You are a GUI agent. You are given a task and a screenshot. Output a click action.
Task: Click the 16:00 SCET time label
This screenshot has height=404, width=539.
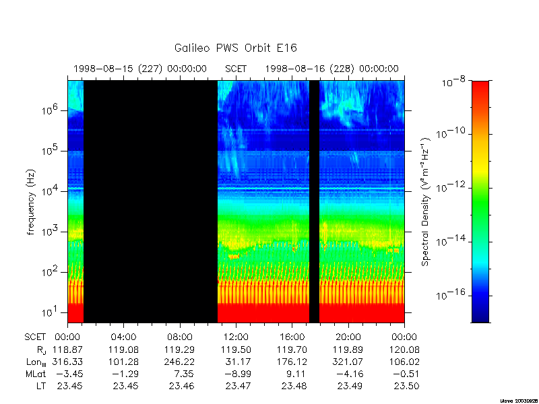[x=292, y=337]
